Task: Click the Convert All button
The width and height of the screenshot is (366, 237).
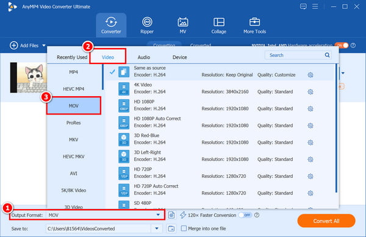Action: coord(326,221)
